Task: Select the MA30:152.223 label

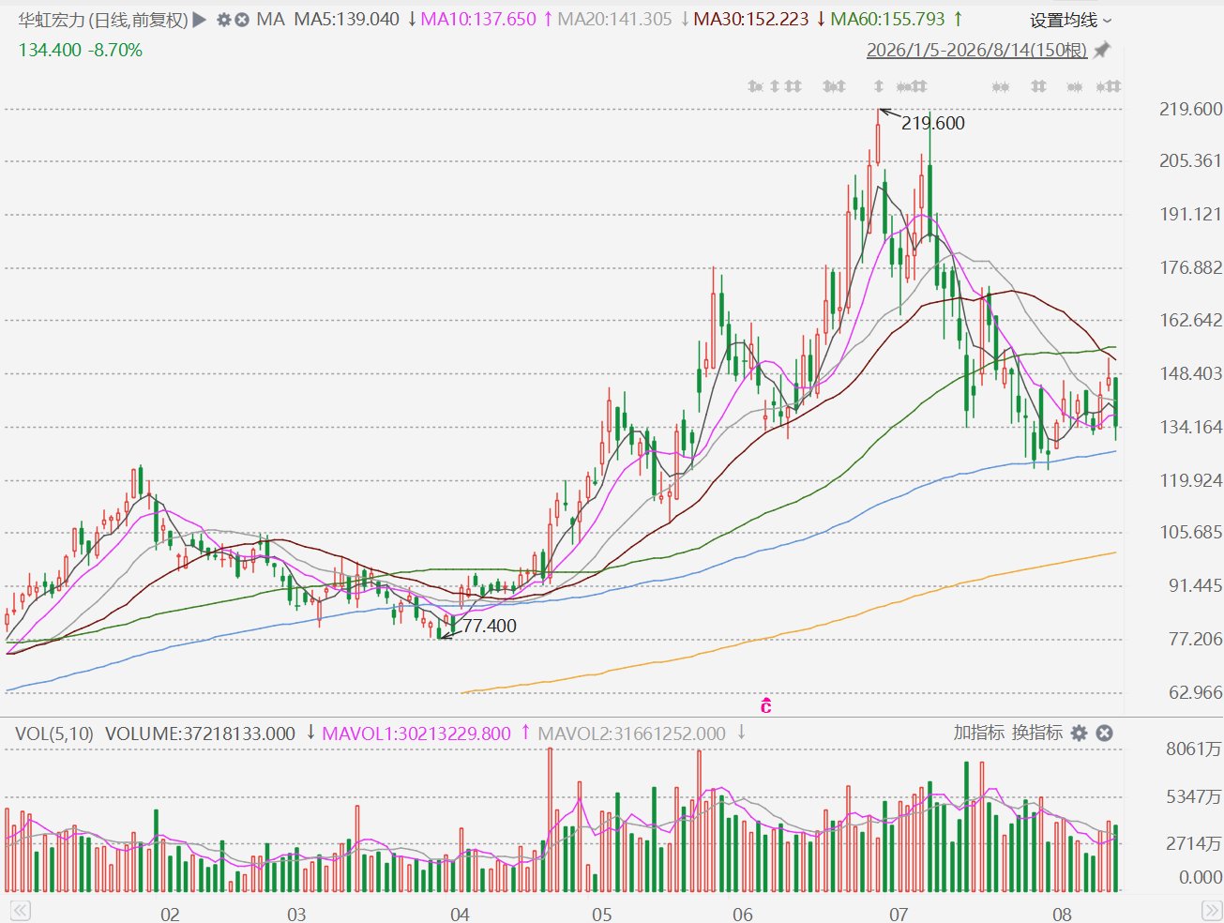Action: tap(750, 20)
